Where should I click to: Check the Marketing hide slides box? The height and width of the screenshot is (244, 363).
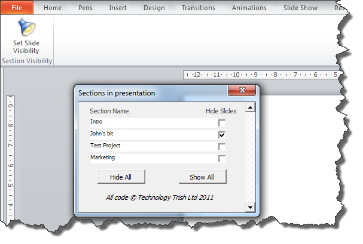(x=222, y=159)
